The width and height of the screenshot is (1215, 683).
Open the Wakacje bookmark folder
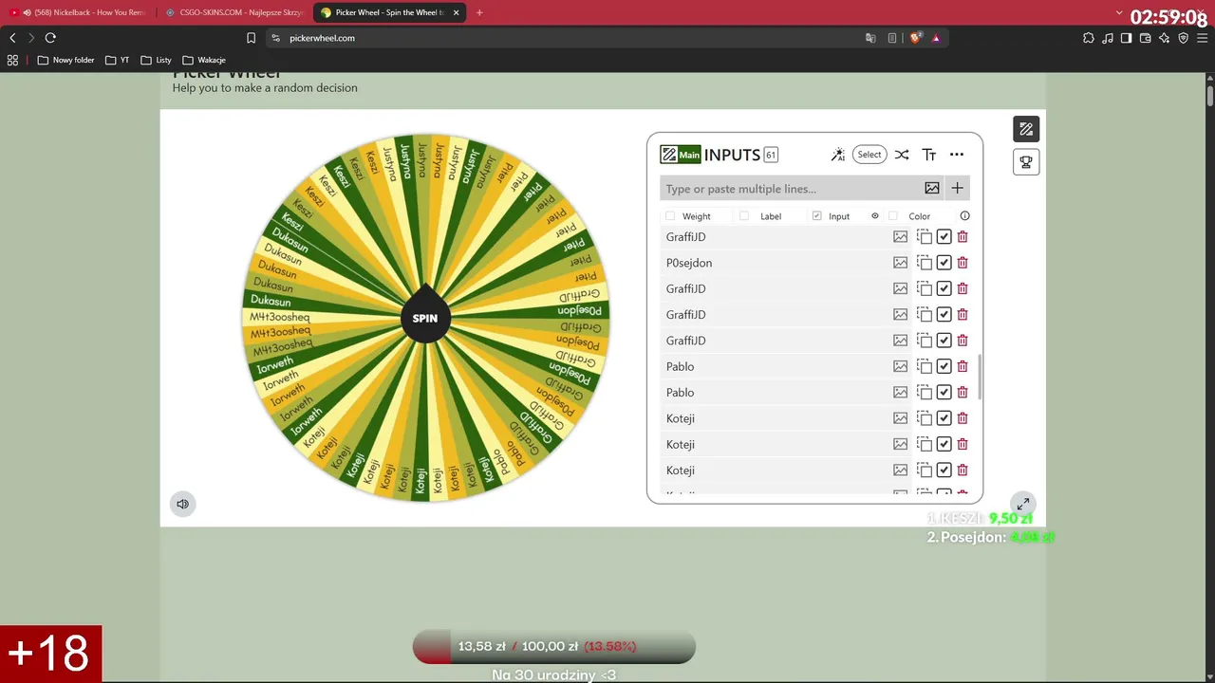pos(204,60)
